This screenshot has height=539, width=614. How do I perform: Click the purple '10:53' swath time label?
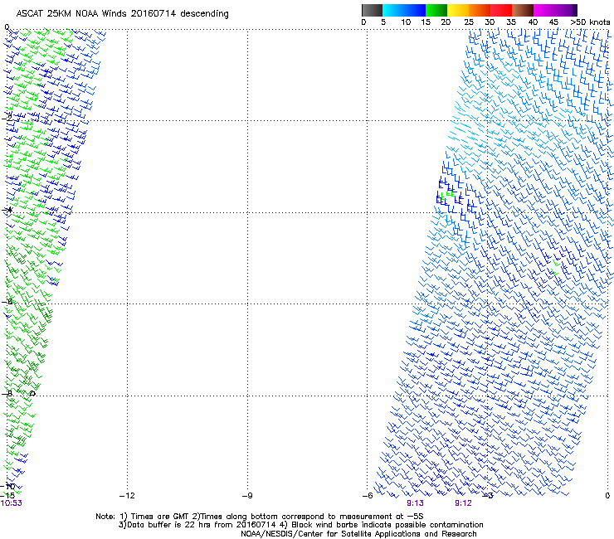pyautogui.click(x=12, y=503)
